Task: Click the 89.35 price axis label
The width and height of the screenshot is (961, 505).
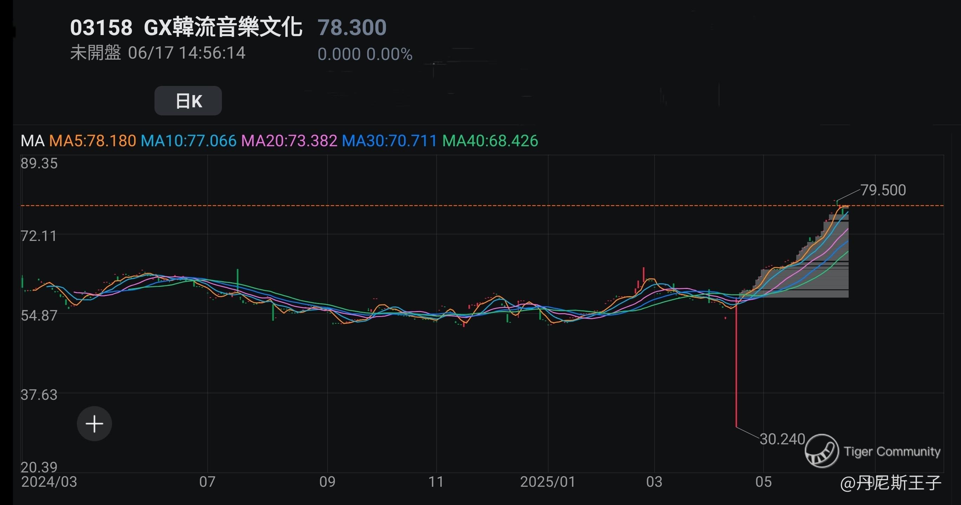Action: (39, 164)
